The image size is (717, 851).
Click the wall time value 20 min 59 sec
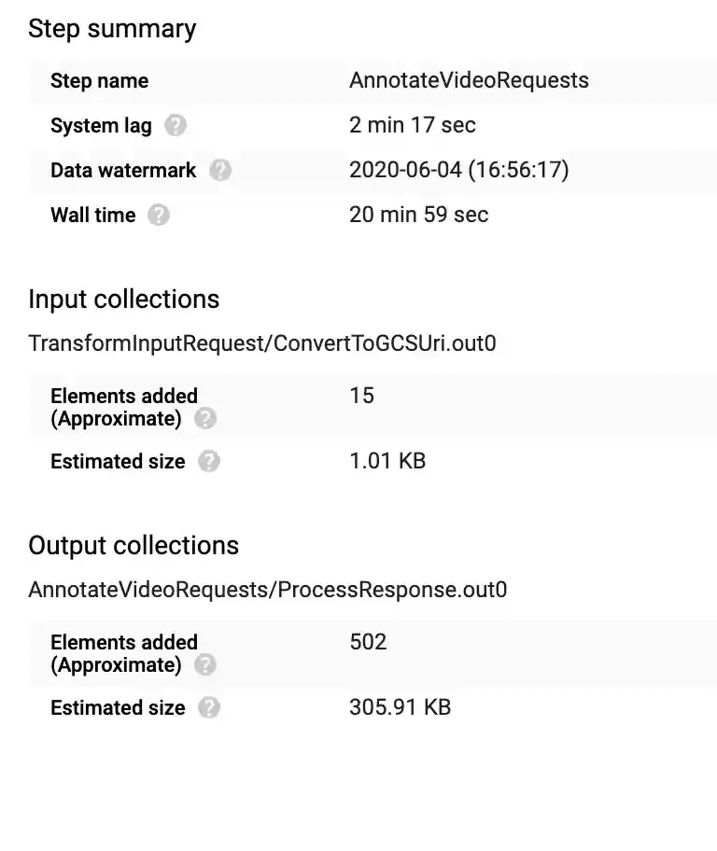click(x=418, y=215)
